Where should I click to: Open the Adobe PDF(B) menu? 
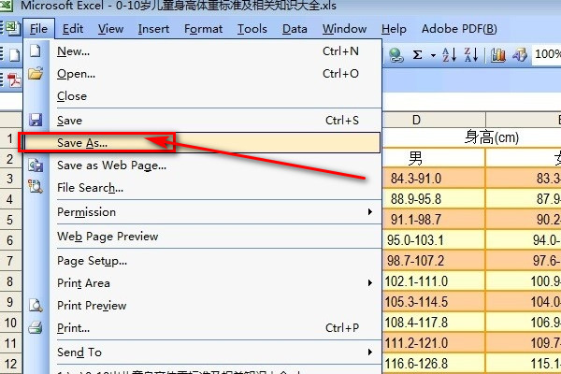[x=459, y=29]
